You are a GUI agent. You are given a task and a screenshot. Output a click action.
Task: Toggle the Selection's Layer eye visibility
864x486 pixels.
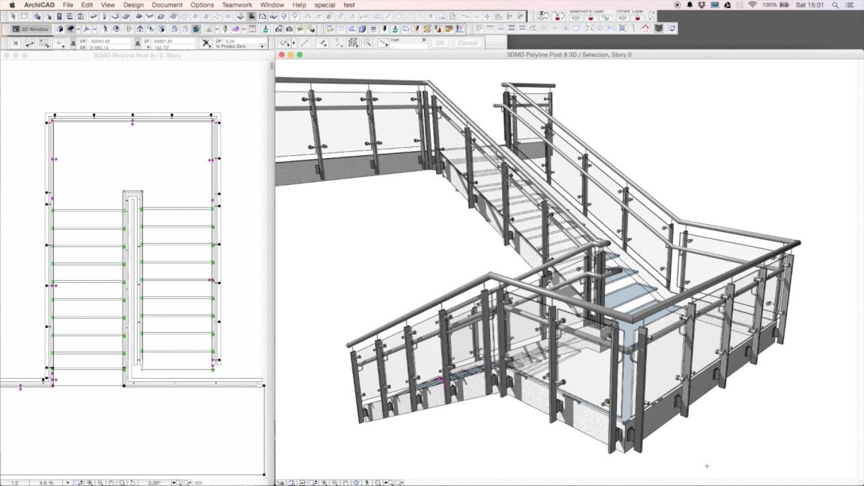pyautogui.click(x=576, y=18)
